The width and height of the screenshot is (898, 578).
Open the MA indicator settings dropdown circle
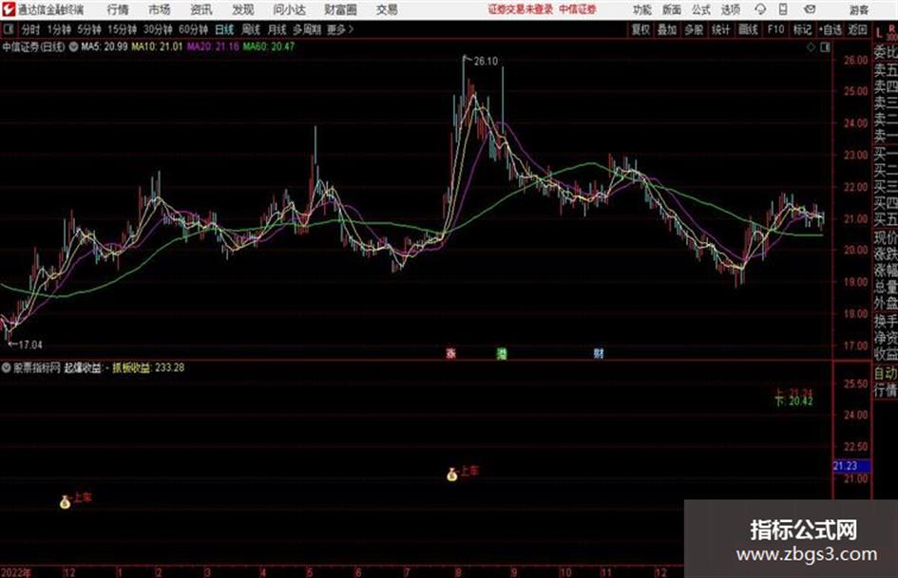(x=73, y=47)
